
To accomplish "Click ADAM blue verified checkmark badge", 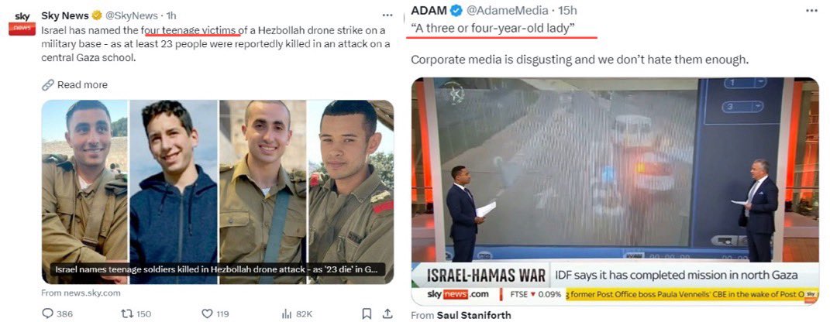I will (456, 11).
